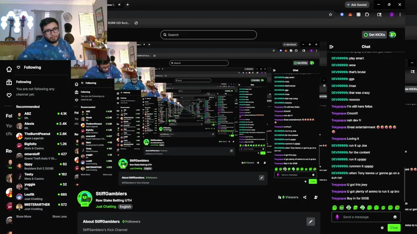
Task: Open the purple J Chrome profile
Action: (x=392, y=15)
